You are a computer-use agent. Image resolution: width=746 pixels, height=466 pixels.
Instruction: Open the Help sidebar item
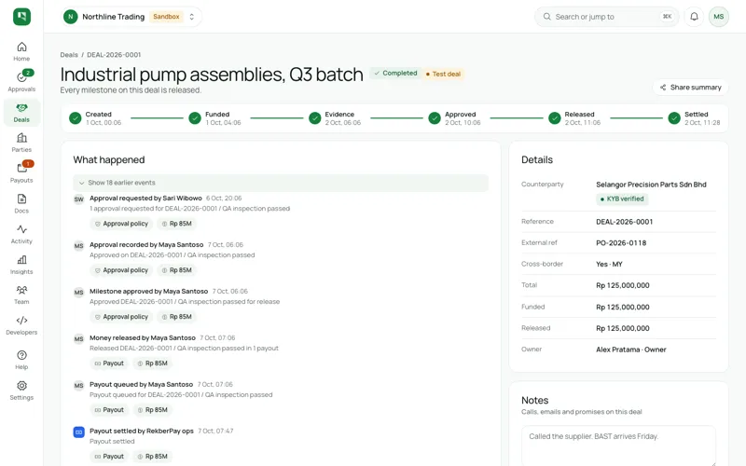coord(21,360)
